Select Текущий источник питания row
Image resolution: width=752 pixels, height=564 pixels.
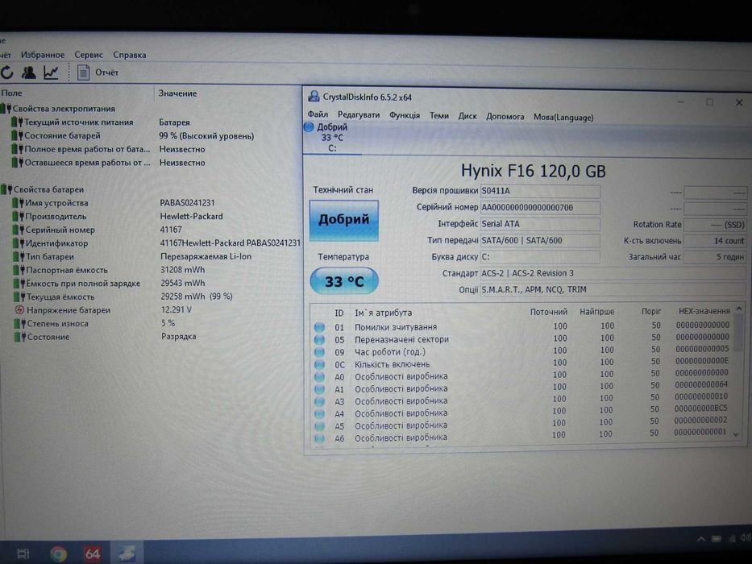[101, 122]
